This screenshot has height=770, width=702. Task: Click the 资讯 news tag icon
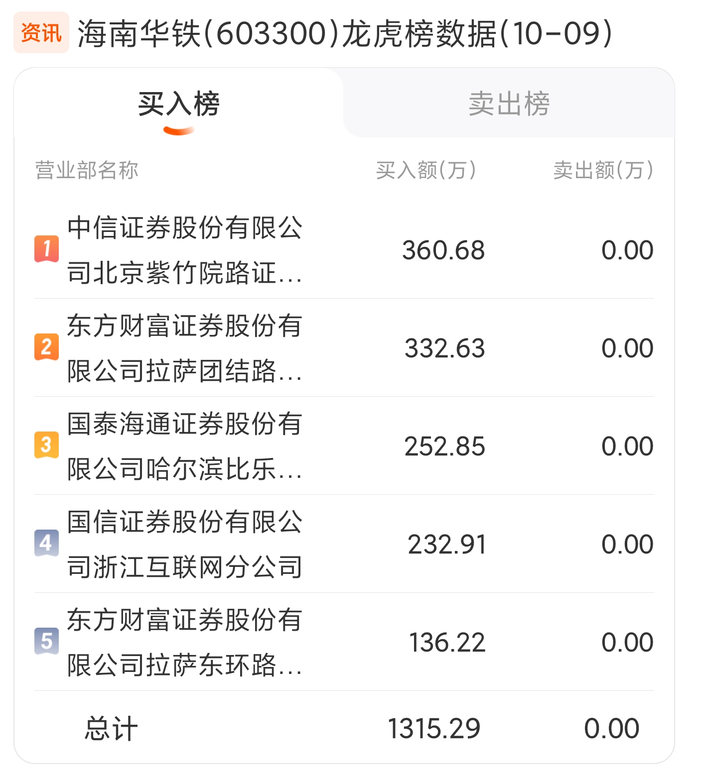[41, 33]
